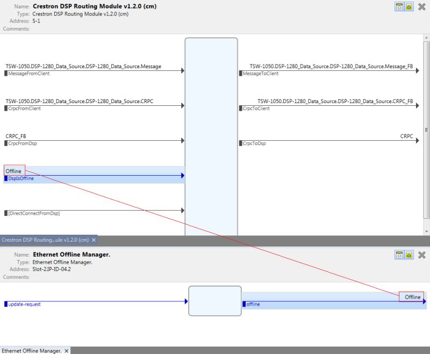Click the yellow symbol view icon in DSP Routing Module header

point(409,6)
